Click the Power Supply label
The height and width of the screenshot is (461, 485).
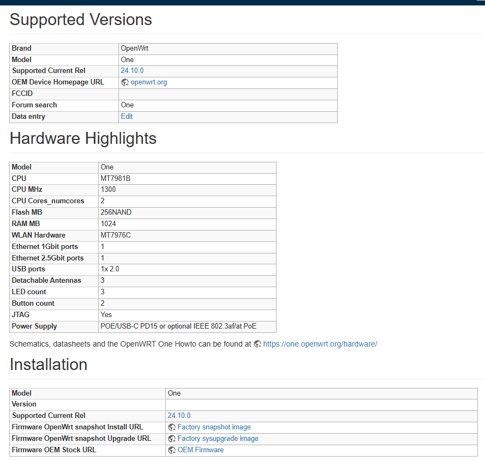(x=34, y=326)
